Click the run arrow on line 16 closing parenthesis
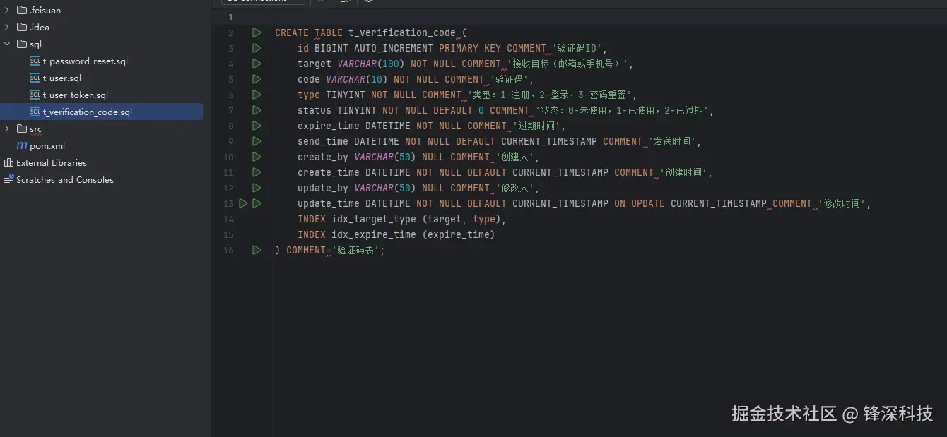 (x=257, y=250)
